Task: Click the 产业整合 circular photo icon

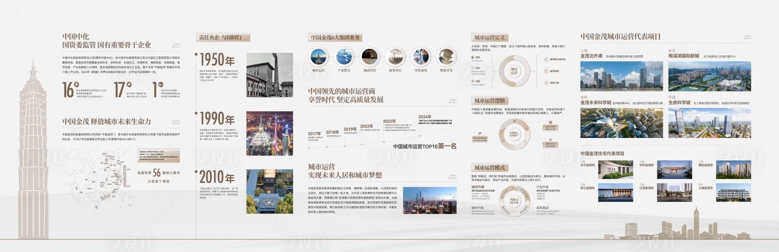Action: tap(344, 56)
